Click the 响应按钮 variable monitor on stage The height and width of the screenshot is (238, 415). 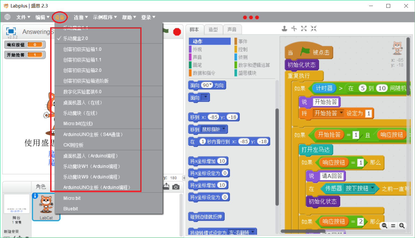(x=25, y=45)
